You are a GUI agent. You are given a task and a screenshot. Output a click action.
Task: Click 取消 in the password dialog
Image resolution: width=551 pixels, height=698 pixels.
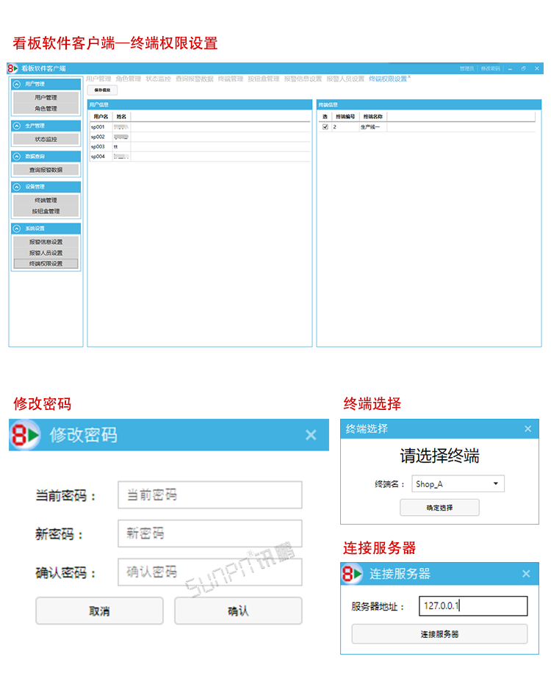click(x=100, y=611)
